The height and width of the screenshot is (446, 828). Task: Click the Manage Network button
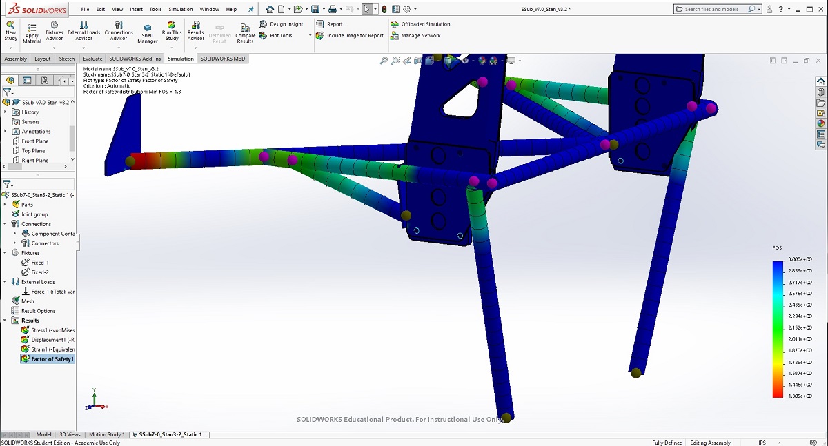[x=415, y=36]
